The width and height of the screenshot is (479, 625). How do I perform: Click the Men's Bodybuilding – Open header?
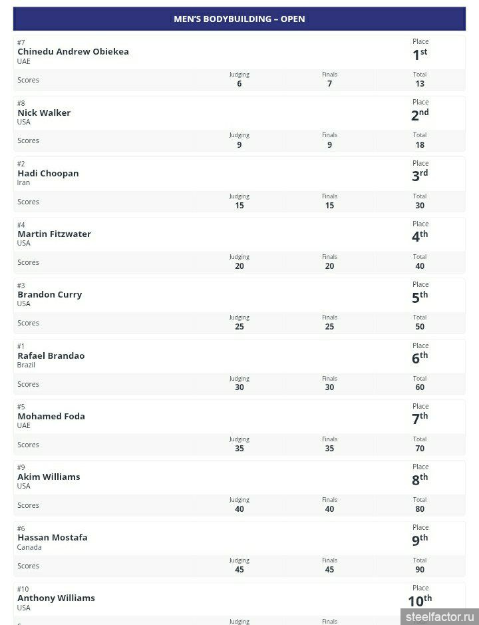tap(239, 19)
